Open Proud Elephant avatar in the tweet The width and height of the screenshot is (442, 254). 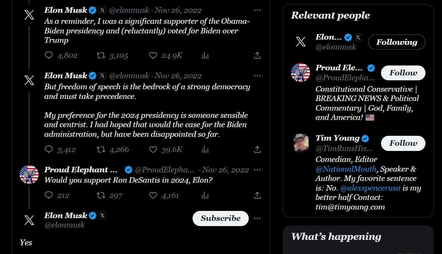coord(29,174)
